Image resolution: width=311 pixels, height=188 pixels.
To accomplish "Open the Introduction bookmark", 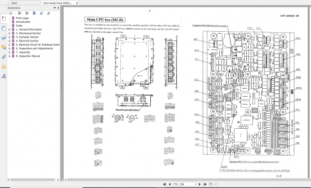I will (23, 22).
